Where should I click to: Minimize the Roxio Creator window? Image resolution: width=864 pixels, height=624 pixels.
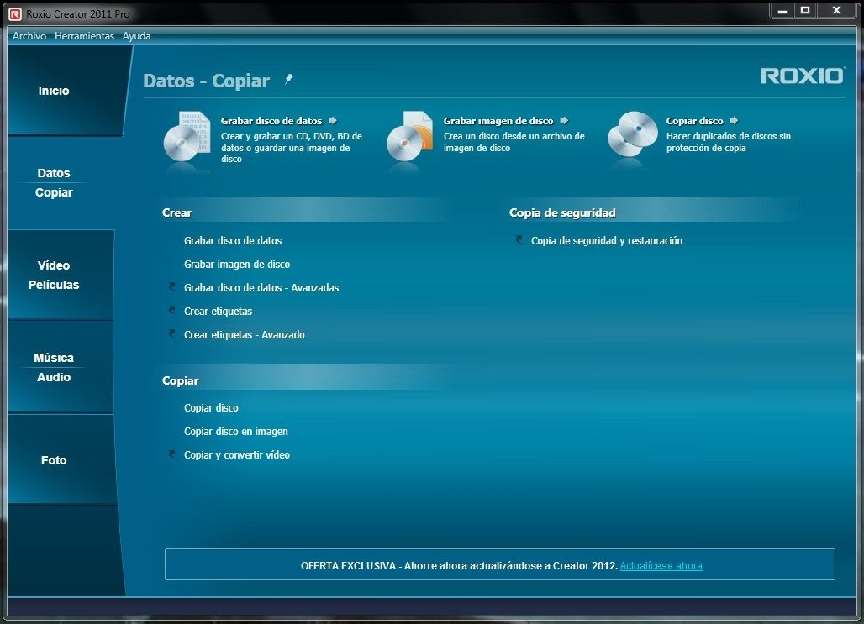pos(782,10)
